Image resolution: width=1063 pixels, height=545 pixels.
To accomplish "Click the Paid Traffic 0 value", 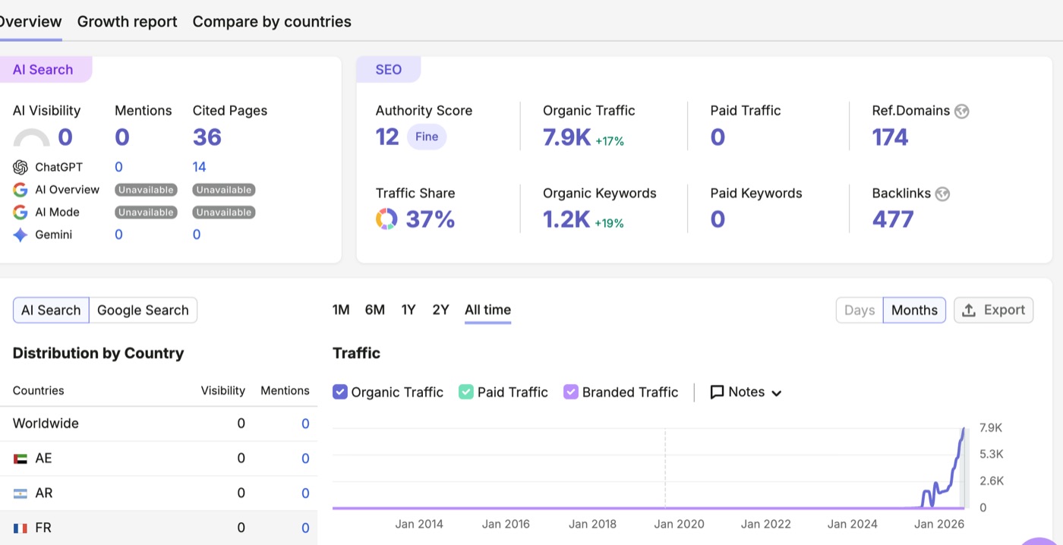I will 718,137.
